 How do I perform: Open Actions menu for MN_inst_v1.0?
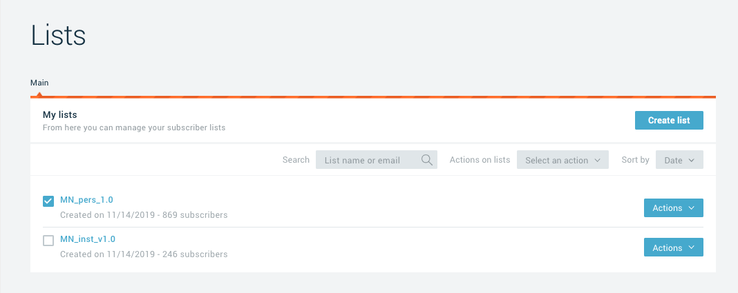click(673, 248)
